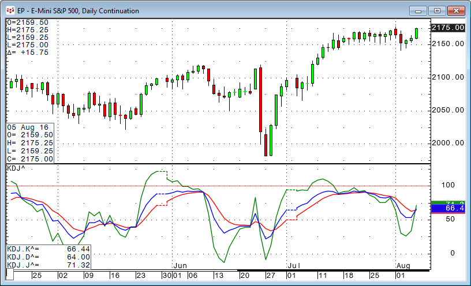
Task: Click the 25 date tick after scroll thumb
Action: [37, 276]
